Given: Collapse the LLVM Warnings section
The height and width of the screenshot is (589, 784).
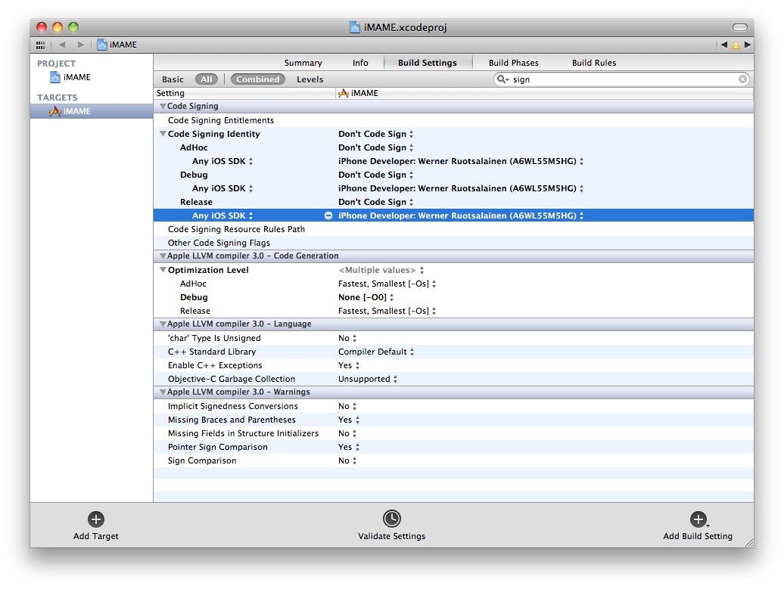Looking at the screenshot, I should (163, 392).
